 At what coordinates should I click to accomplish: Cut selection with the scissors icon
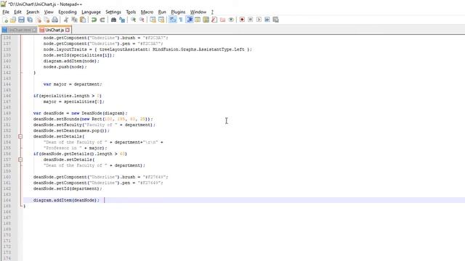point(66,20)
